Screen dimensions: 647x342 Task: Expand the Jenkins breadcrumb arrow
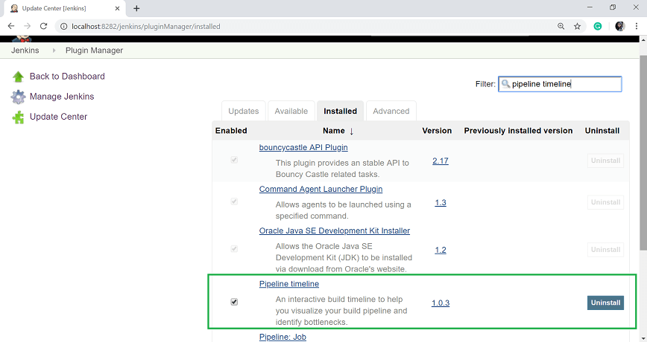[x=54, y=51]
